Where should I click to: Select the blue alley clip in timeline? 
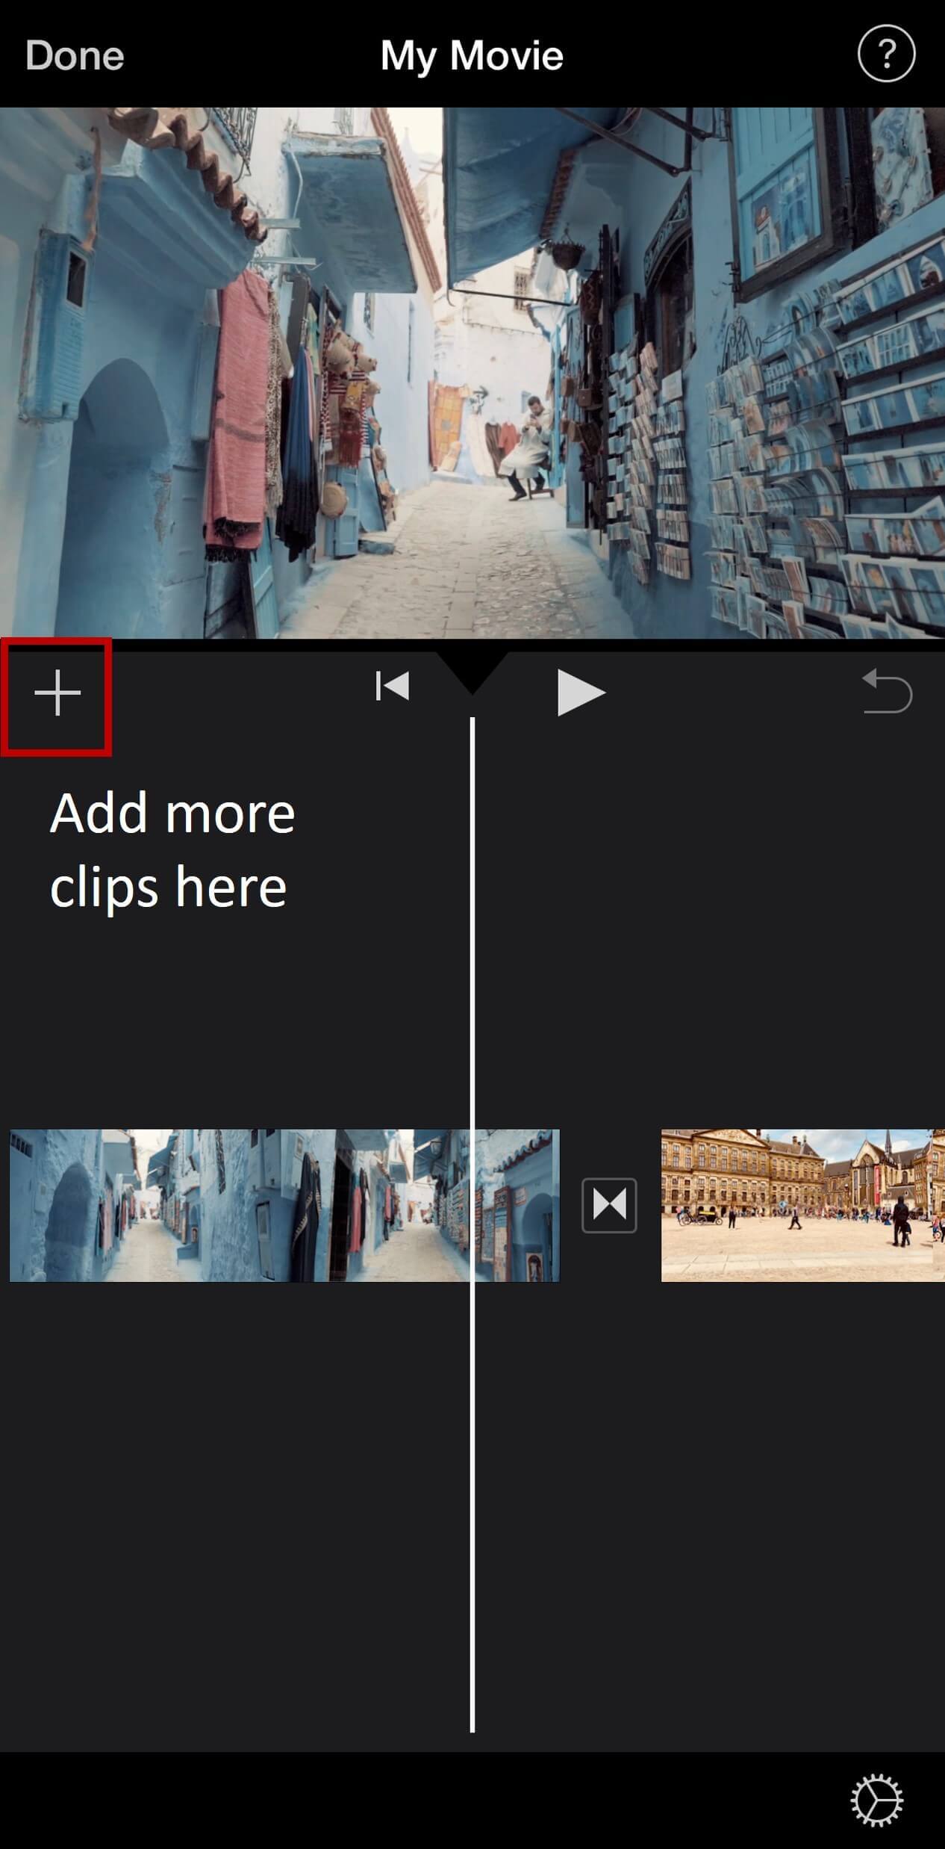tap(284, 1205)
